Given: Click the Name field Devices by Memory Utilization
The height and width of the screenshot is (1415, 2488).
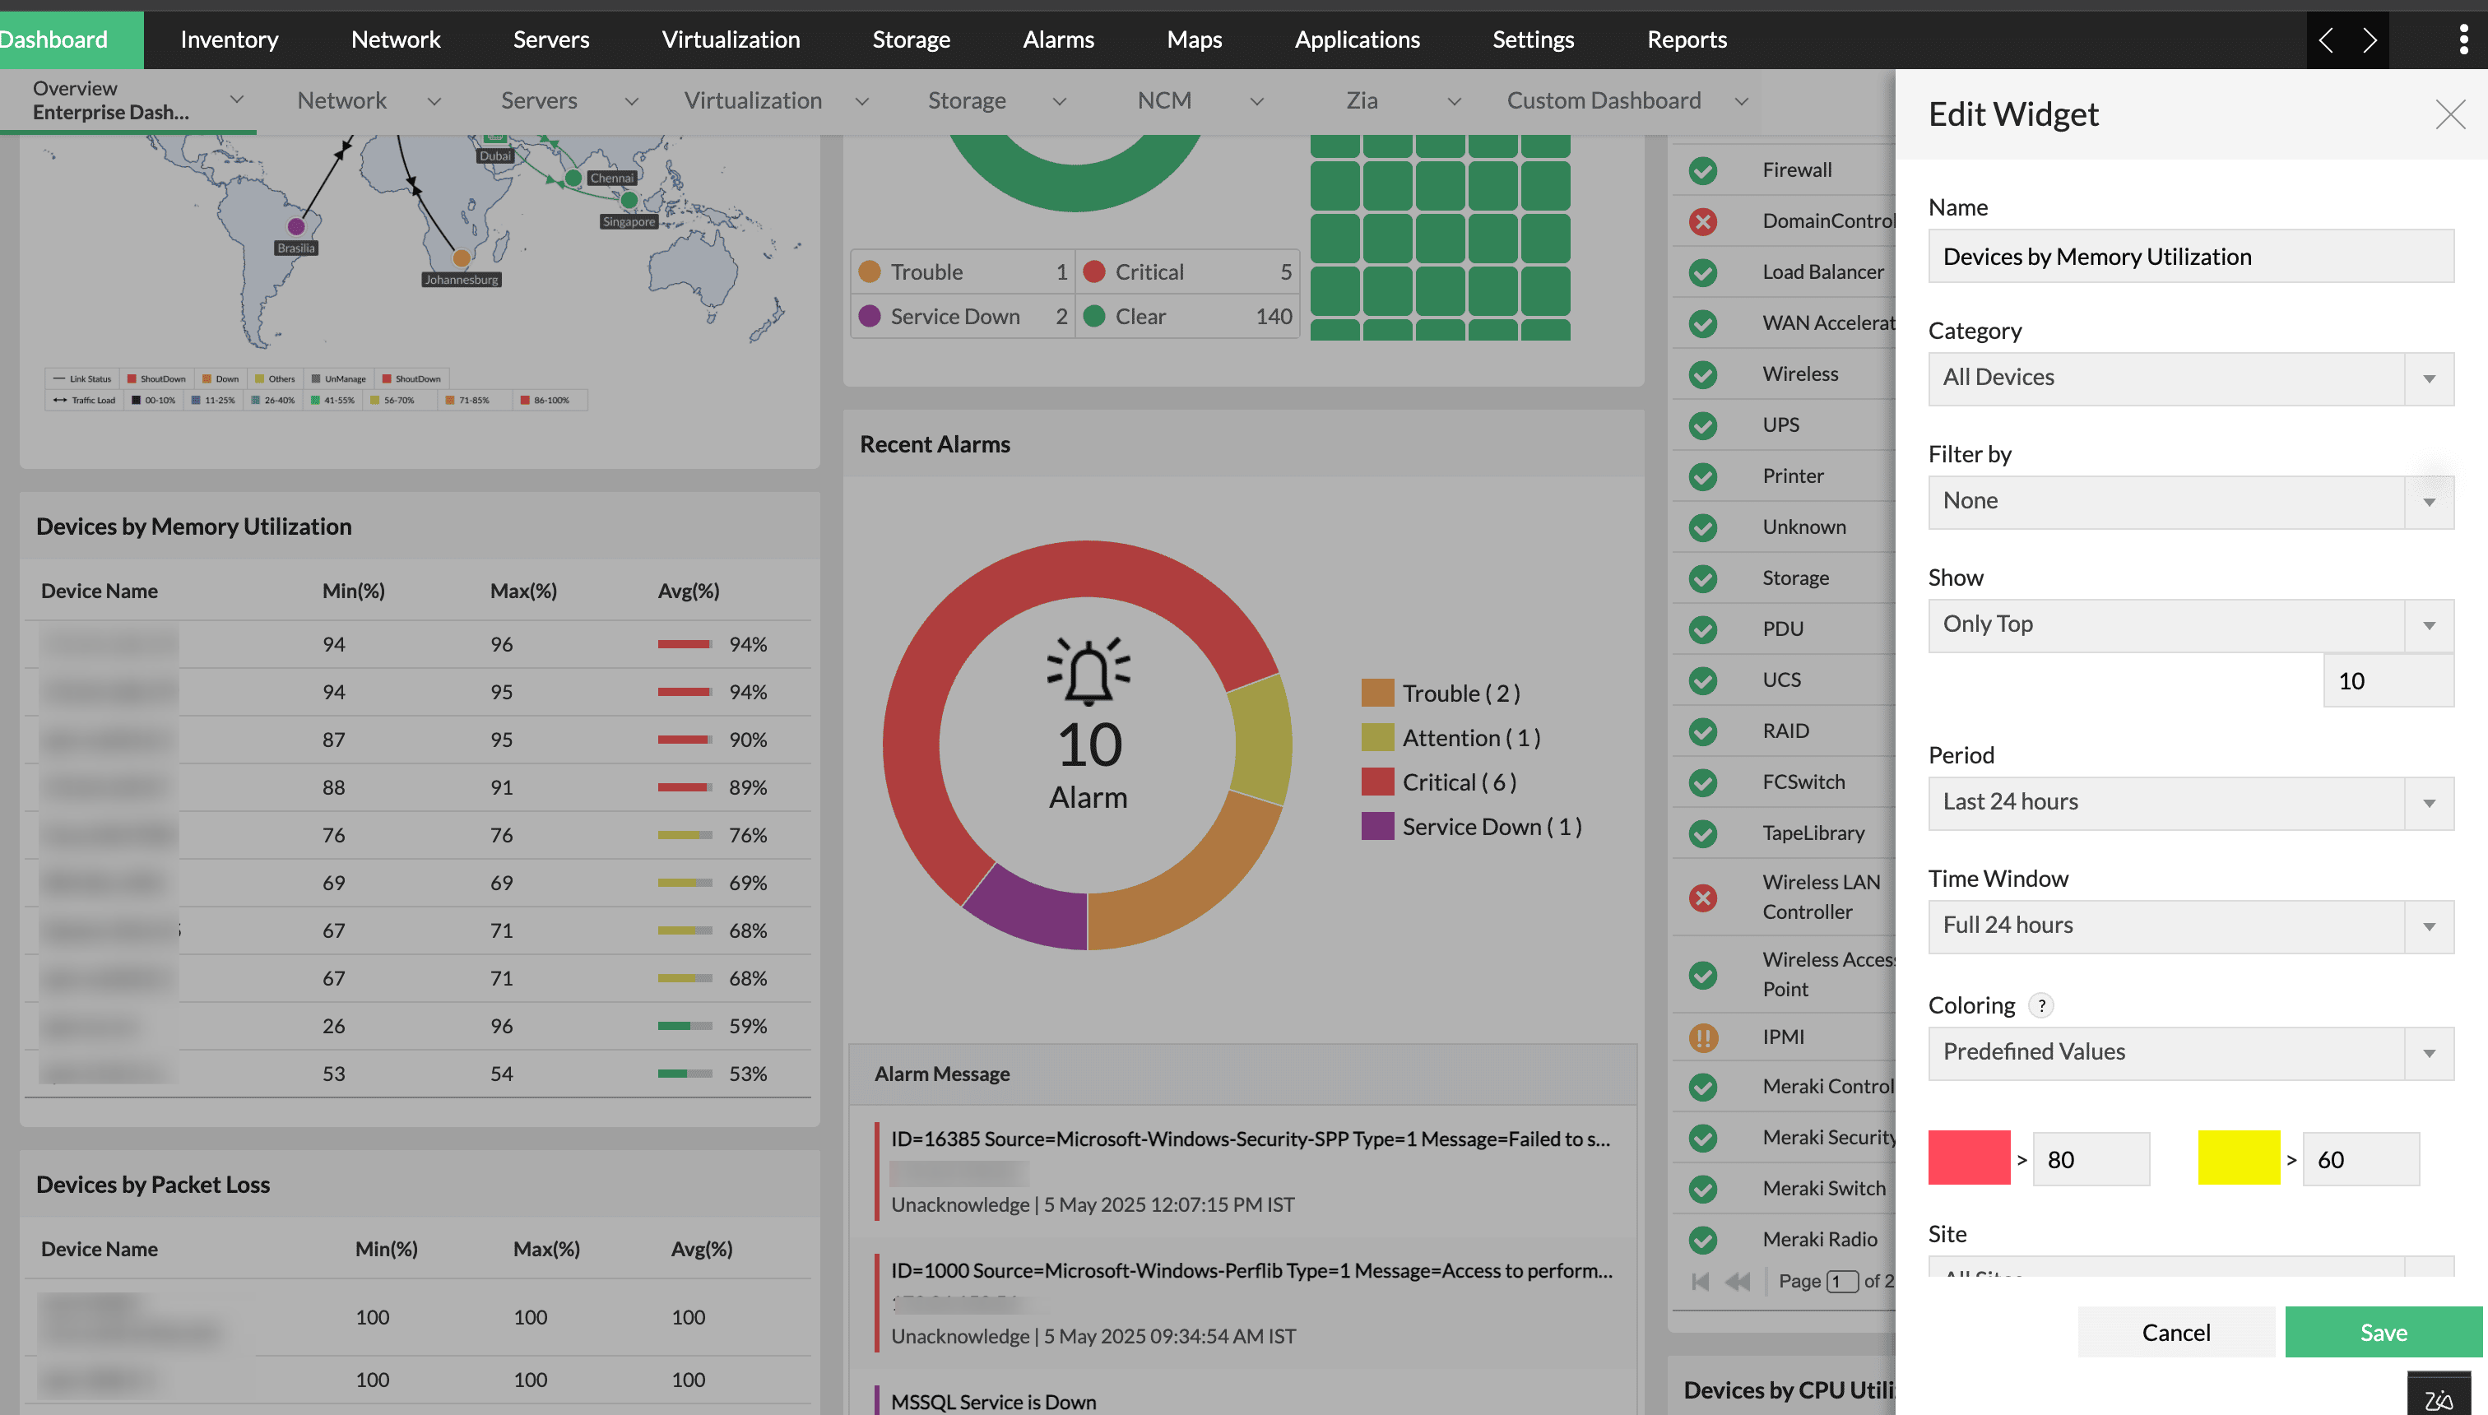Looking at the screenshot, I should coord(2191,257).
